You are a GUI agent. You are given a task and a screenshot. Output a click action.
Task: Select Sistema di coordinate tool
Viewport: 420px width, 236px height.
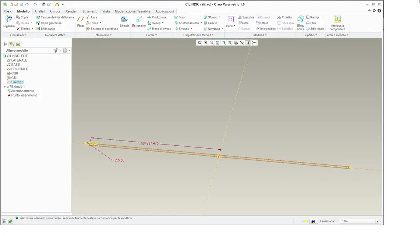(x=102, y=29)
